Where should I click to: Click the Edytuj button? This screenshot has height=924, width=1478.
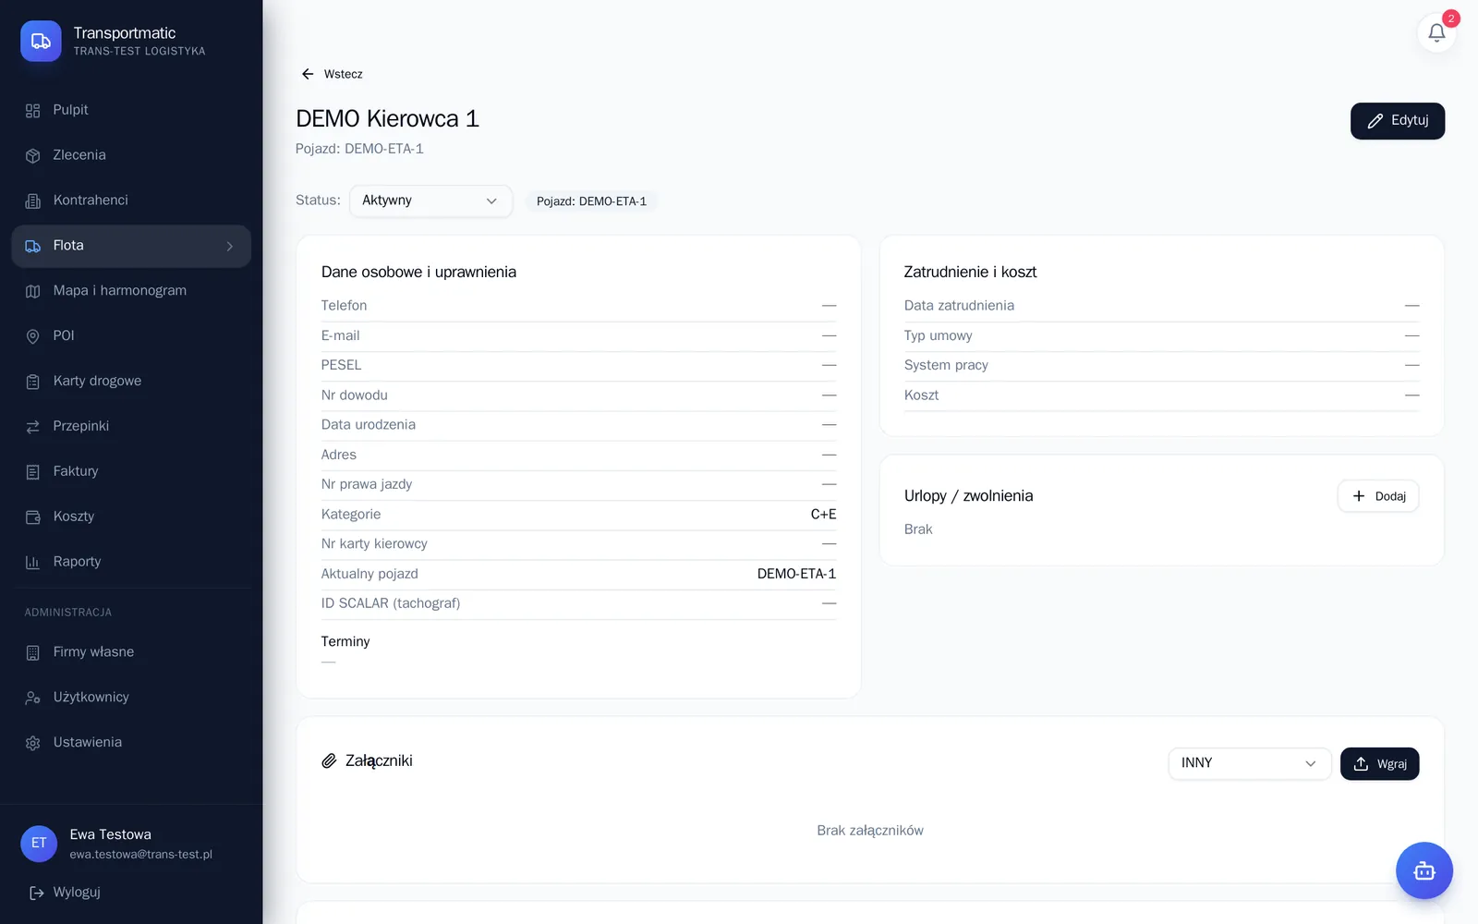[1398, 121]
